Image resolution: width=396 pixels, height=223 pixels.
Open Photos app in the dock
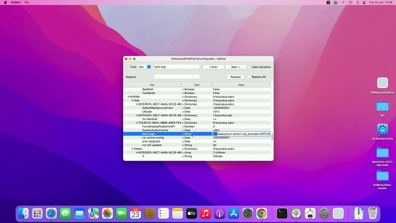(107, 213)
